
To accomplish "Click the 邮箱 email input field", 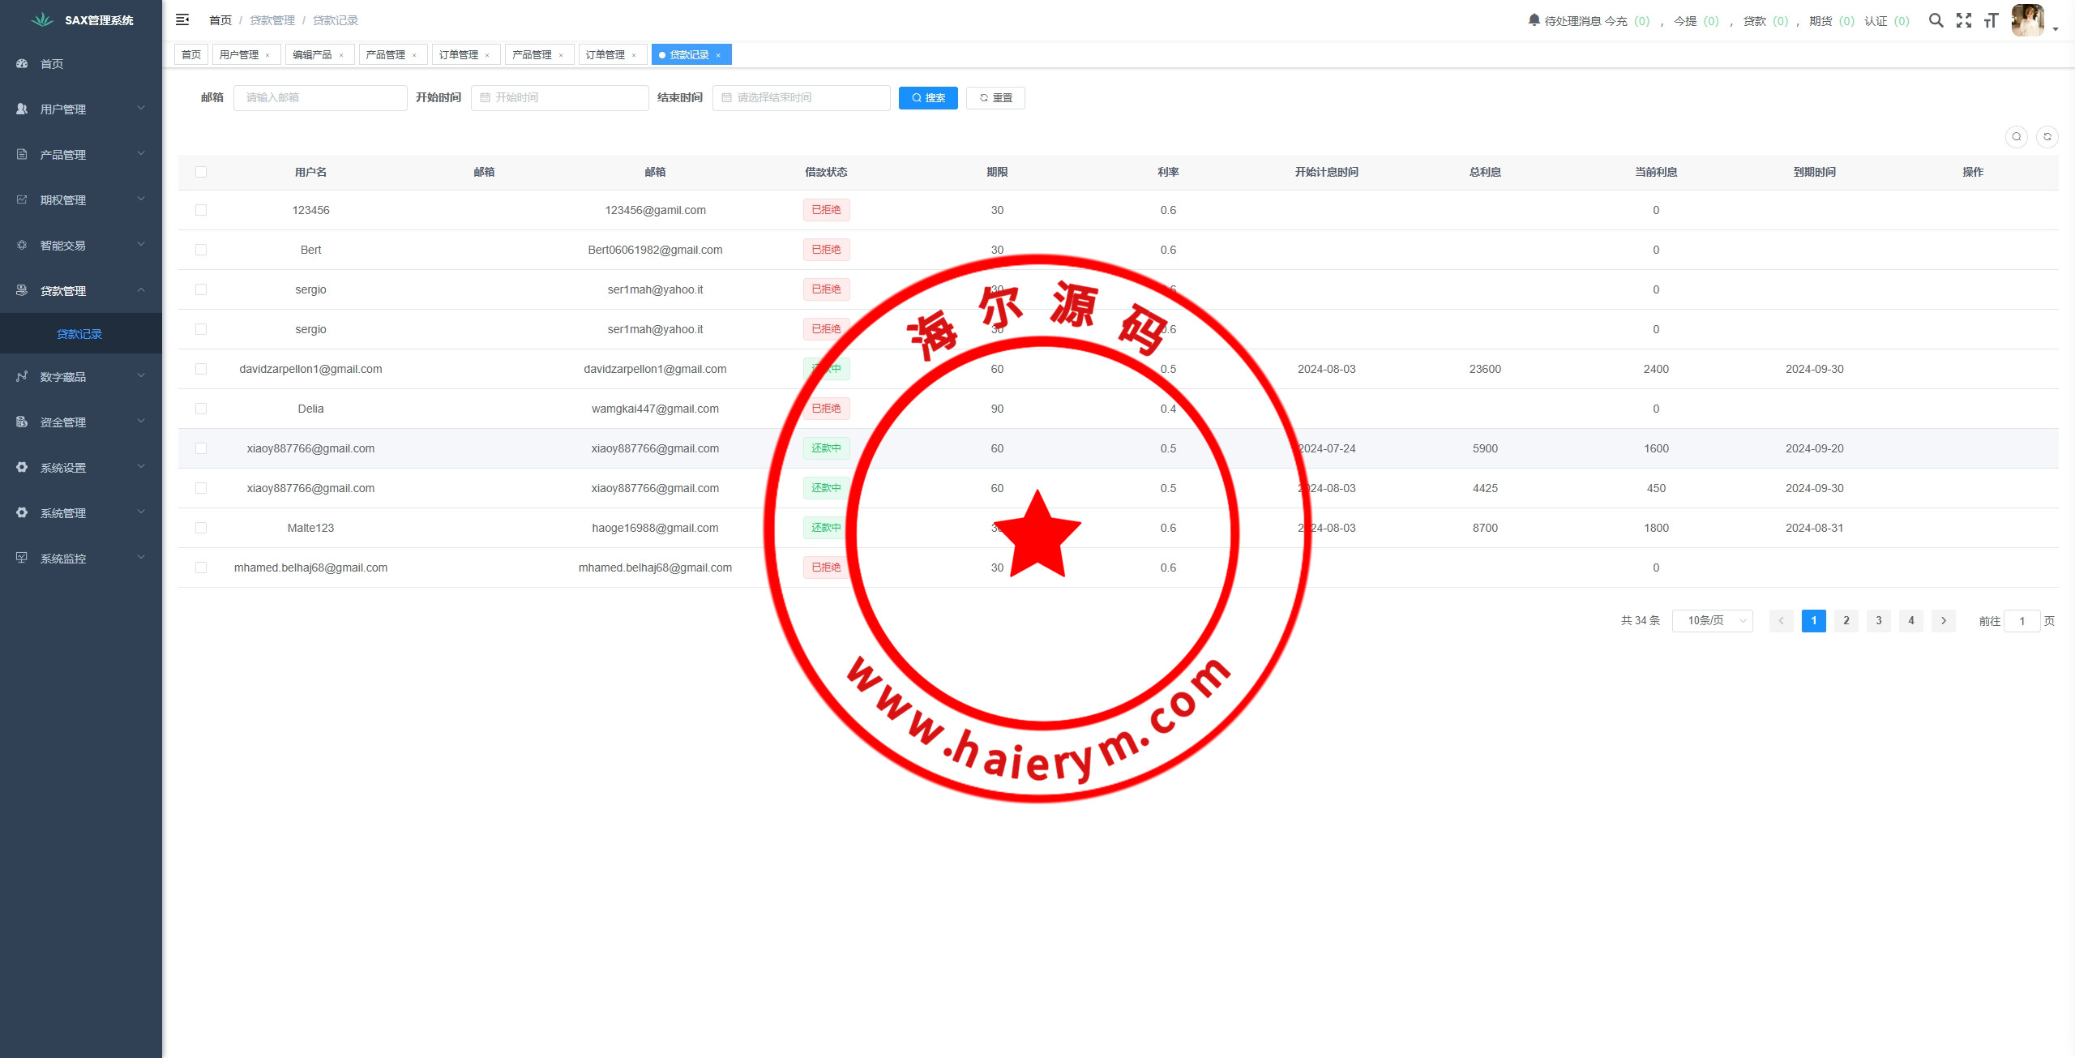I will [x=320, y=98].
